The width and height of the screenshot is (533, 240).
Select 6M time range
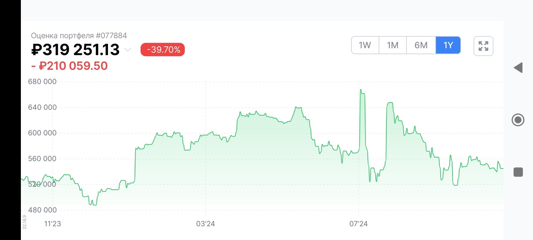point(421,45)
